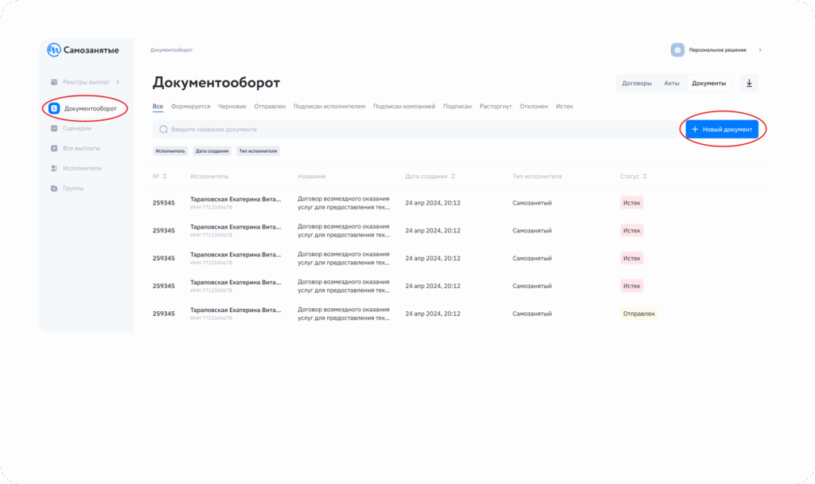Open Реестры выплат sidebar icon

[54, 82]
